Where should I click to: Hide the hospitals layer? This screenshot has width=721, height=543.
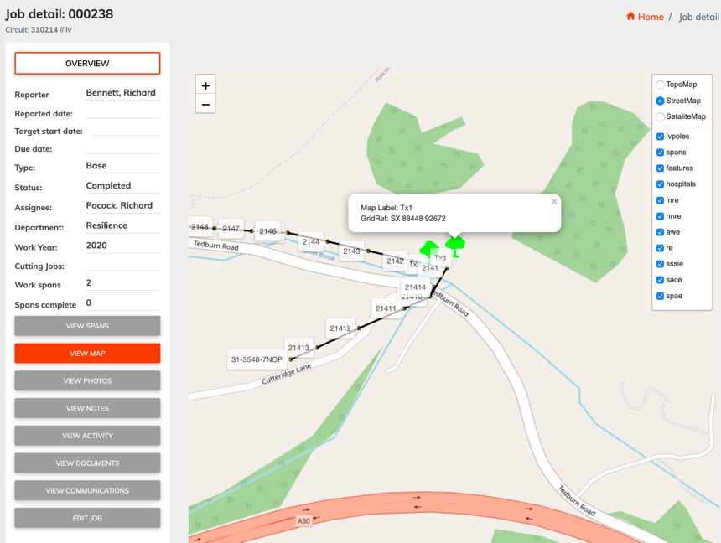[x=661, y=184]
